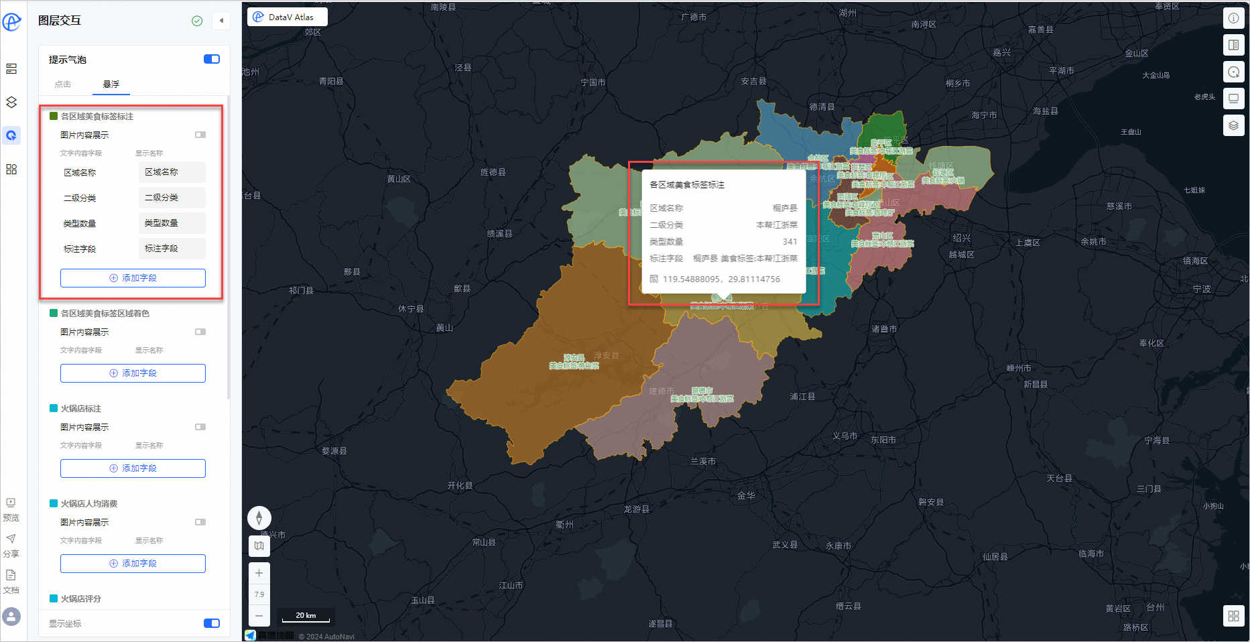The height and width of the screenshot is (642, 1250).
Task: Switch to the 点击 tab
Action: click(63, 84)
